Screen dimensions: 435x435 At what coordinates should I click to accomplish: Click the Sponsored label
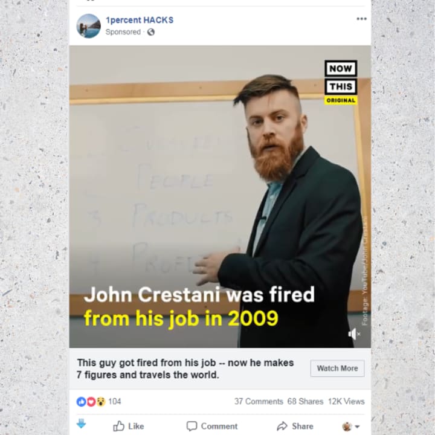(x=123, y=32)
